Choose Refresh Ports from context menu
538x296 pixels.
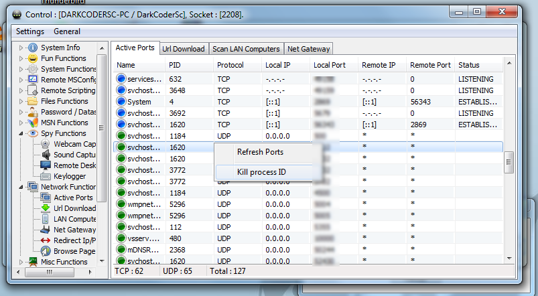[x=260, y=152]
